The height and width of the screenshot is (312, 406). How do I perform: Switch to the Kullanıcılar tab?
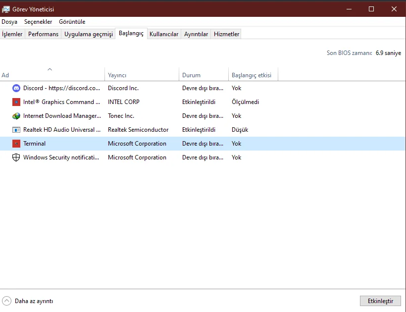(x=164, y=34)
